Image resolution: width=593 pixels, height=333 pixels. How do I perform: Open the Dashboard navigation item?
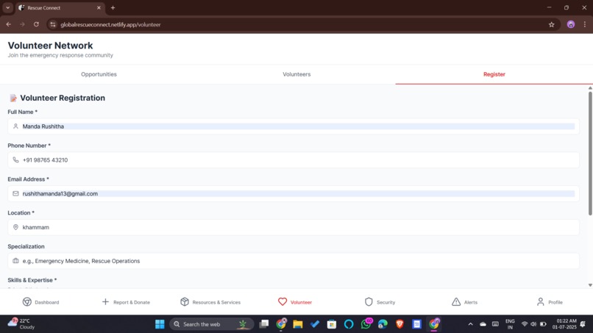(x=41, y=302)
